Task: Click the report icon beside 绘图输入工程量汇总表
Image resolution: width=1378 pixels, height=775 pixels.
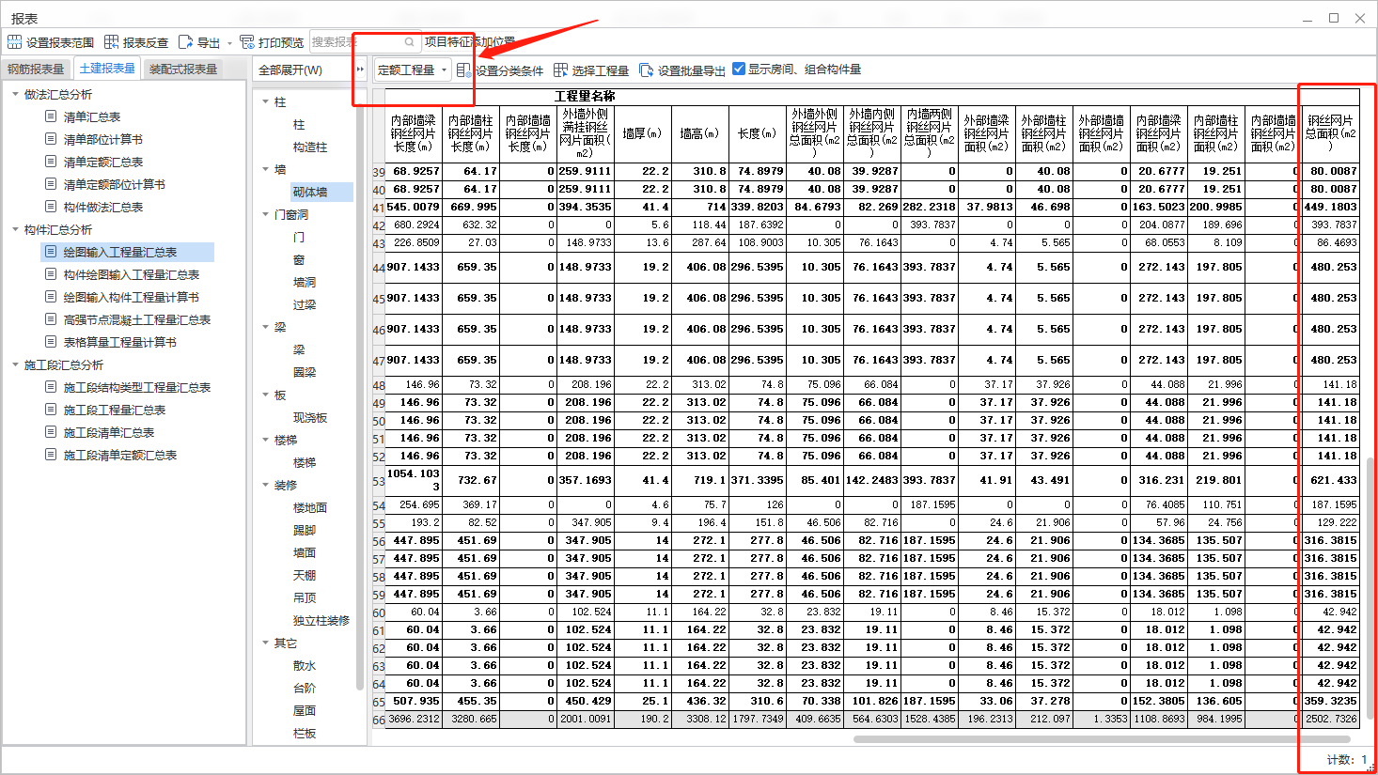Action: [x=51, y=252]
